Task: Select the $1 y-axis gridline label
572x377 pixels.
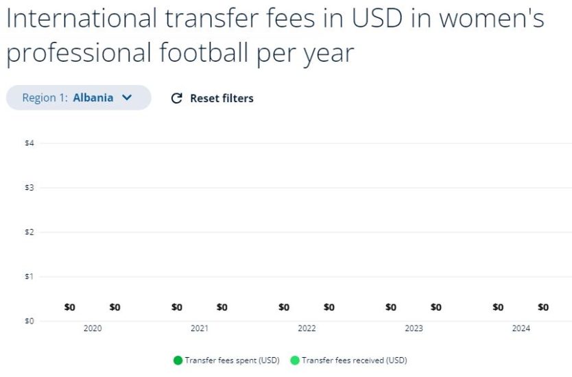Action: (x=30, y=277)
